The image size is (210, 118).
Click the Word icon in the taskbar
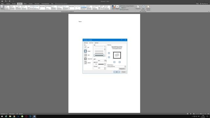34,116
